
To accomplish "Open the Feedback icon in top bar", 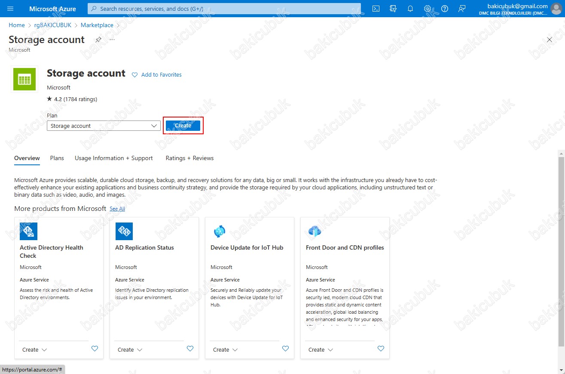I will [462, 9].
